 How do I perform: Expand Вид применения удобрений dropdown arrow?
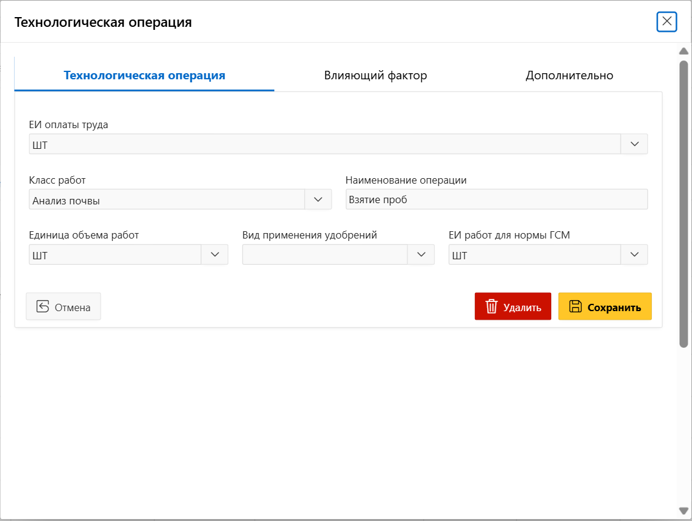(x=421, y=255)
